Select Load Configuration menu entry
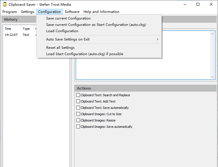 [99, 31]
